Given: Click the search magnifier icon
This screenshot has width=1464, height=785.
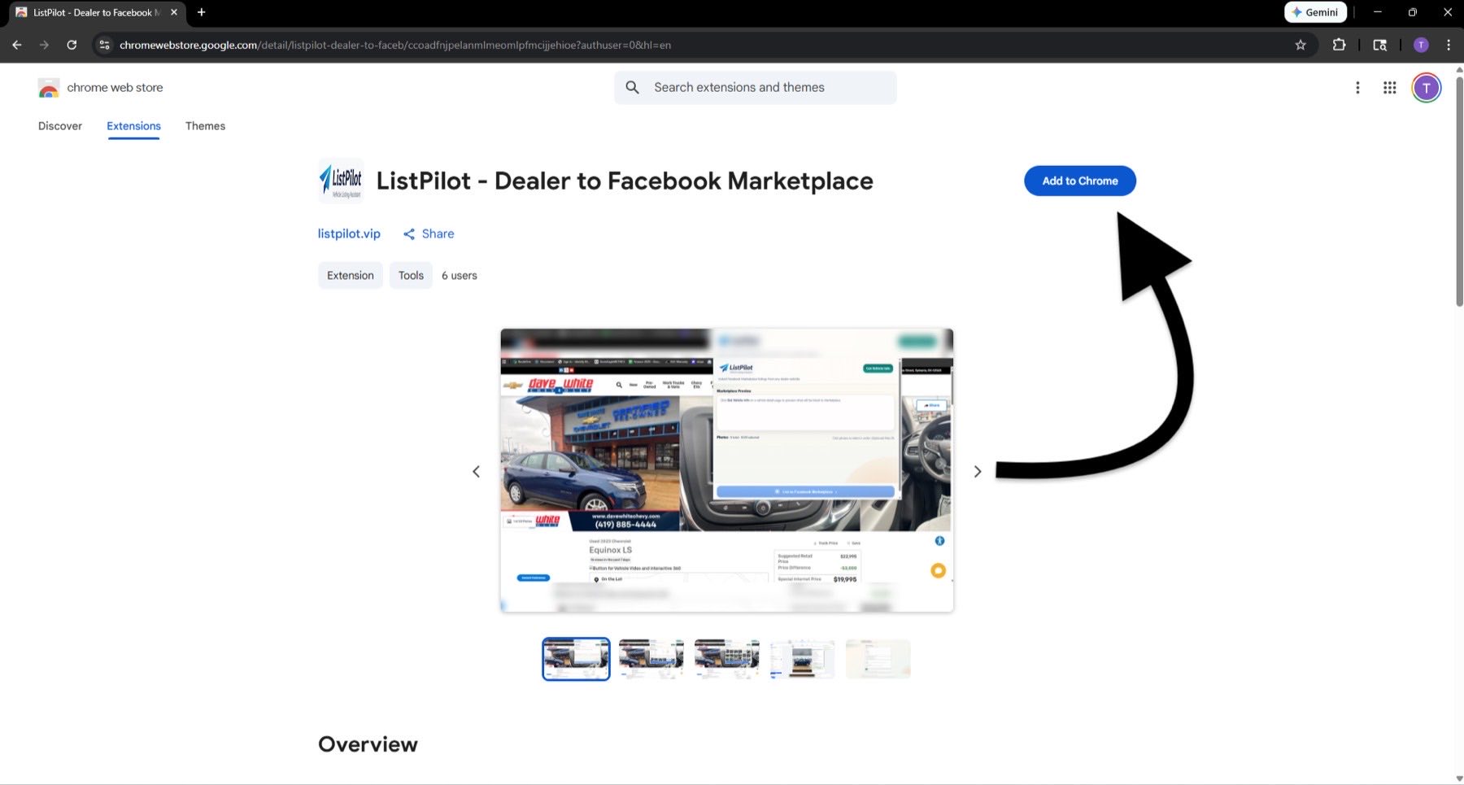Looking at the screenshot, I should 632,87.
